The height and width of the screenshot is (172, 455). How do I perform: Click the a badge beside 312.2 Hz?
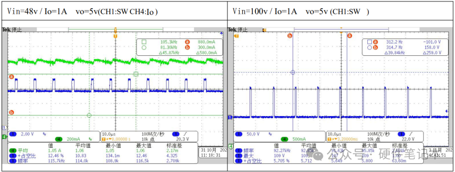point(375,42)
